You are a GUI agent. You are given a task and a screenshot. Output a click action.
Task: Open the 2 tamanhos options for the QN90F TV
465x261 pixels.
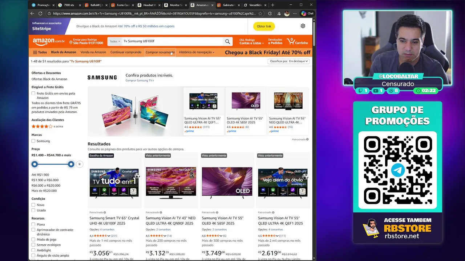pos(163,229)
